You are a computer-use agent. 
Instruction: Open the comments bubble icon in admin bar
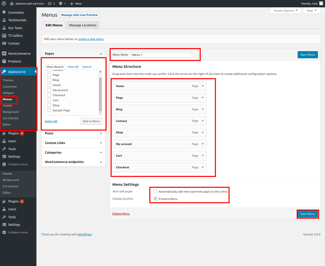(x=61, y=4)
